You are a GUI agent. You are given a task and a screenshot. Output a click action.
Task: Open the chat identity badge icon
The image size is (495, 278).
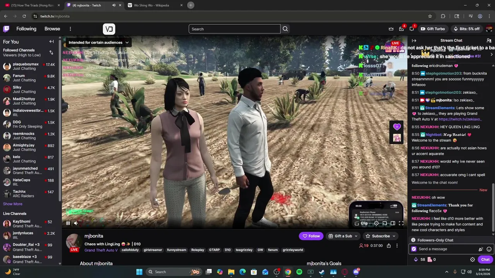pos(414,249)
